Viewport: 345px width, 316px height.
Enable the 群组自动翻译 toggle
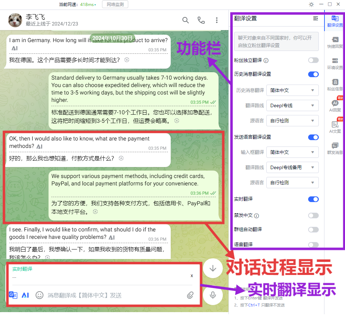coord(313,230)
